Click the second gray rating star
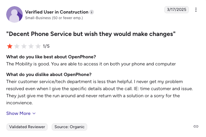 click(x=17, y=46)
